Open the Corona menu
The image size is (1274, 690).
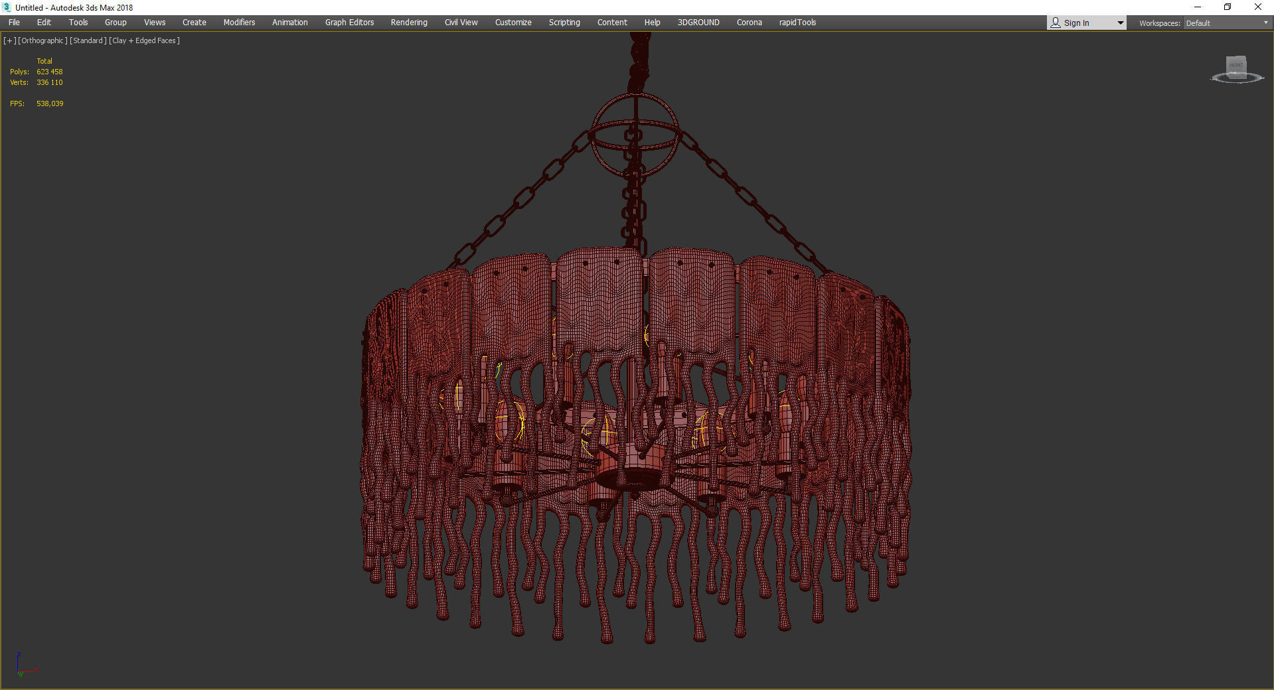tap(750, 23)
